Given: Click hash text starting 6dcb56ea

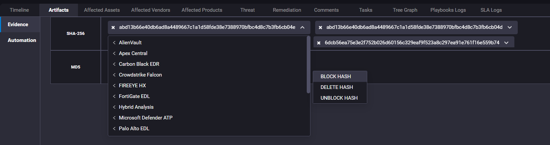Looking at the screenshot, I should click(x=412, y=43).
